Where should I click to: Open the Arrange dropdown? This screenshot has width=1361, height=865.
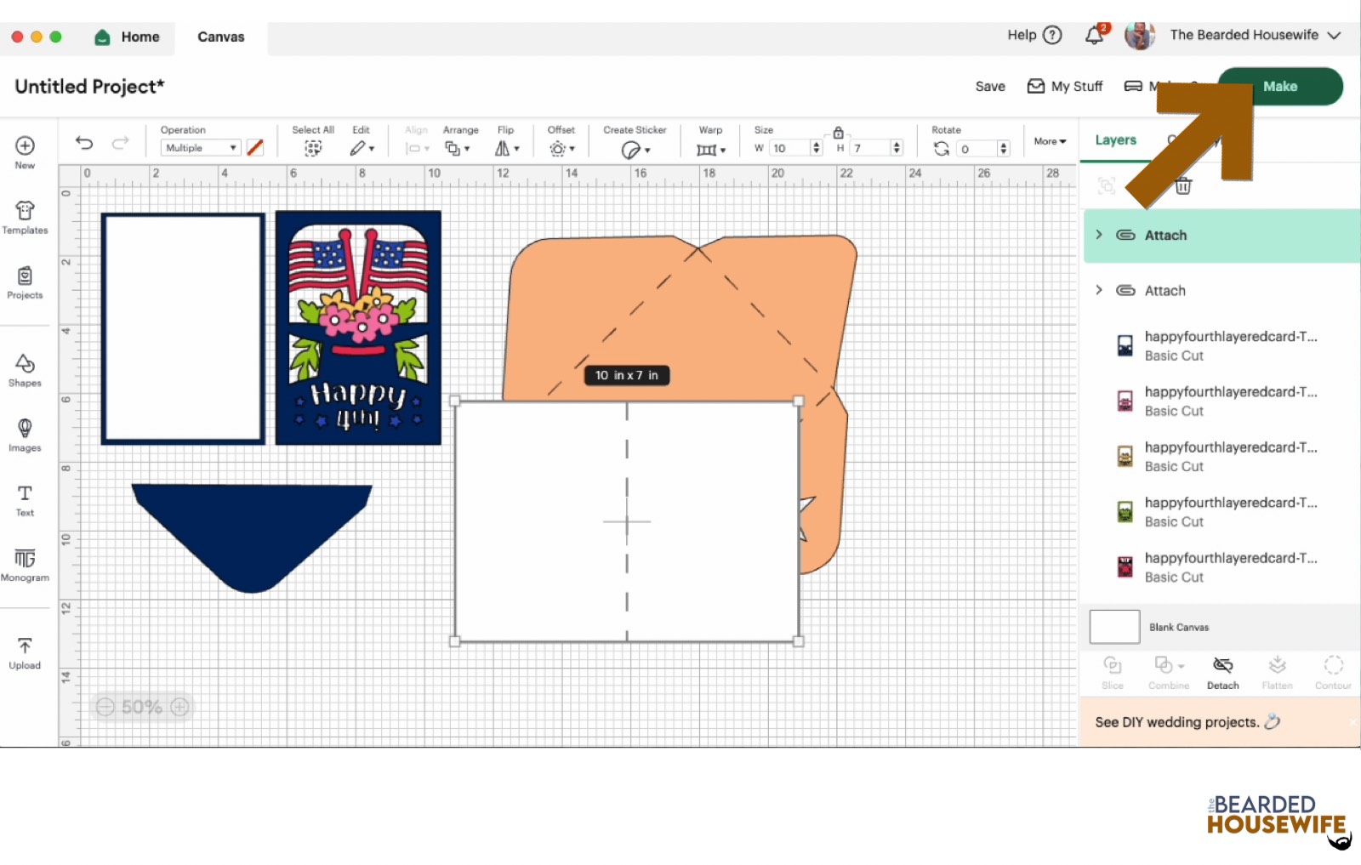point(458,149)
